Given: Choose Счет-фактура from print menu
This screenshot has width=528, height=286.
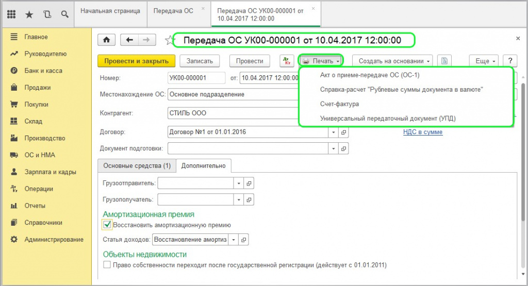Looking at the screenshot, I should click(339, 104).
